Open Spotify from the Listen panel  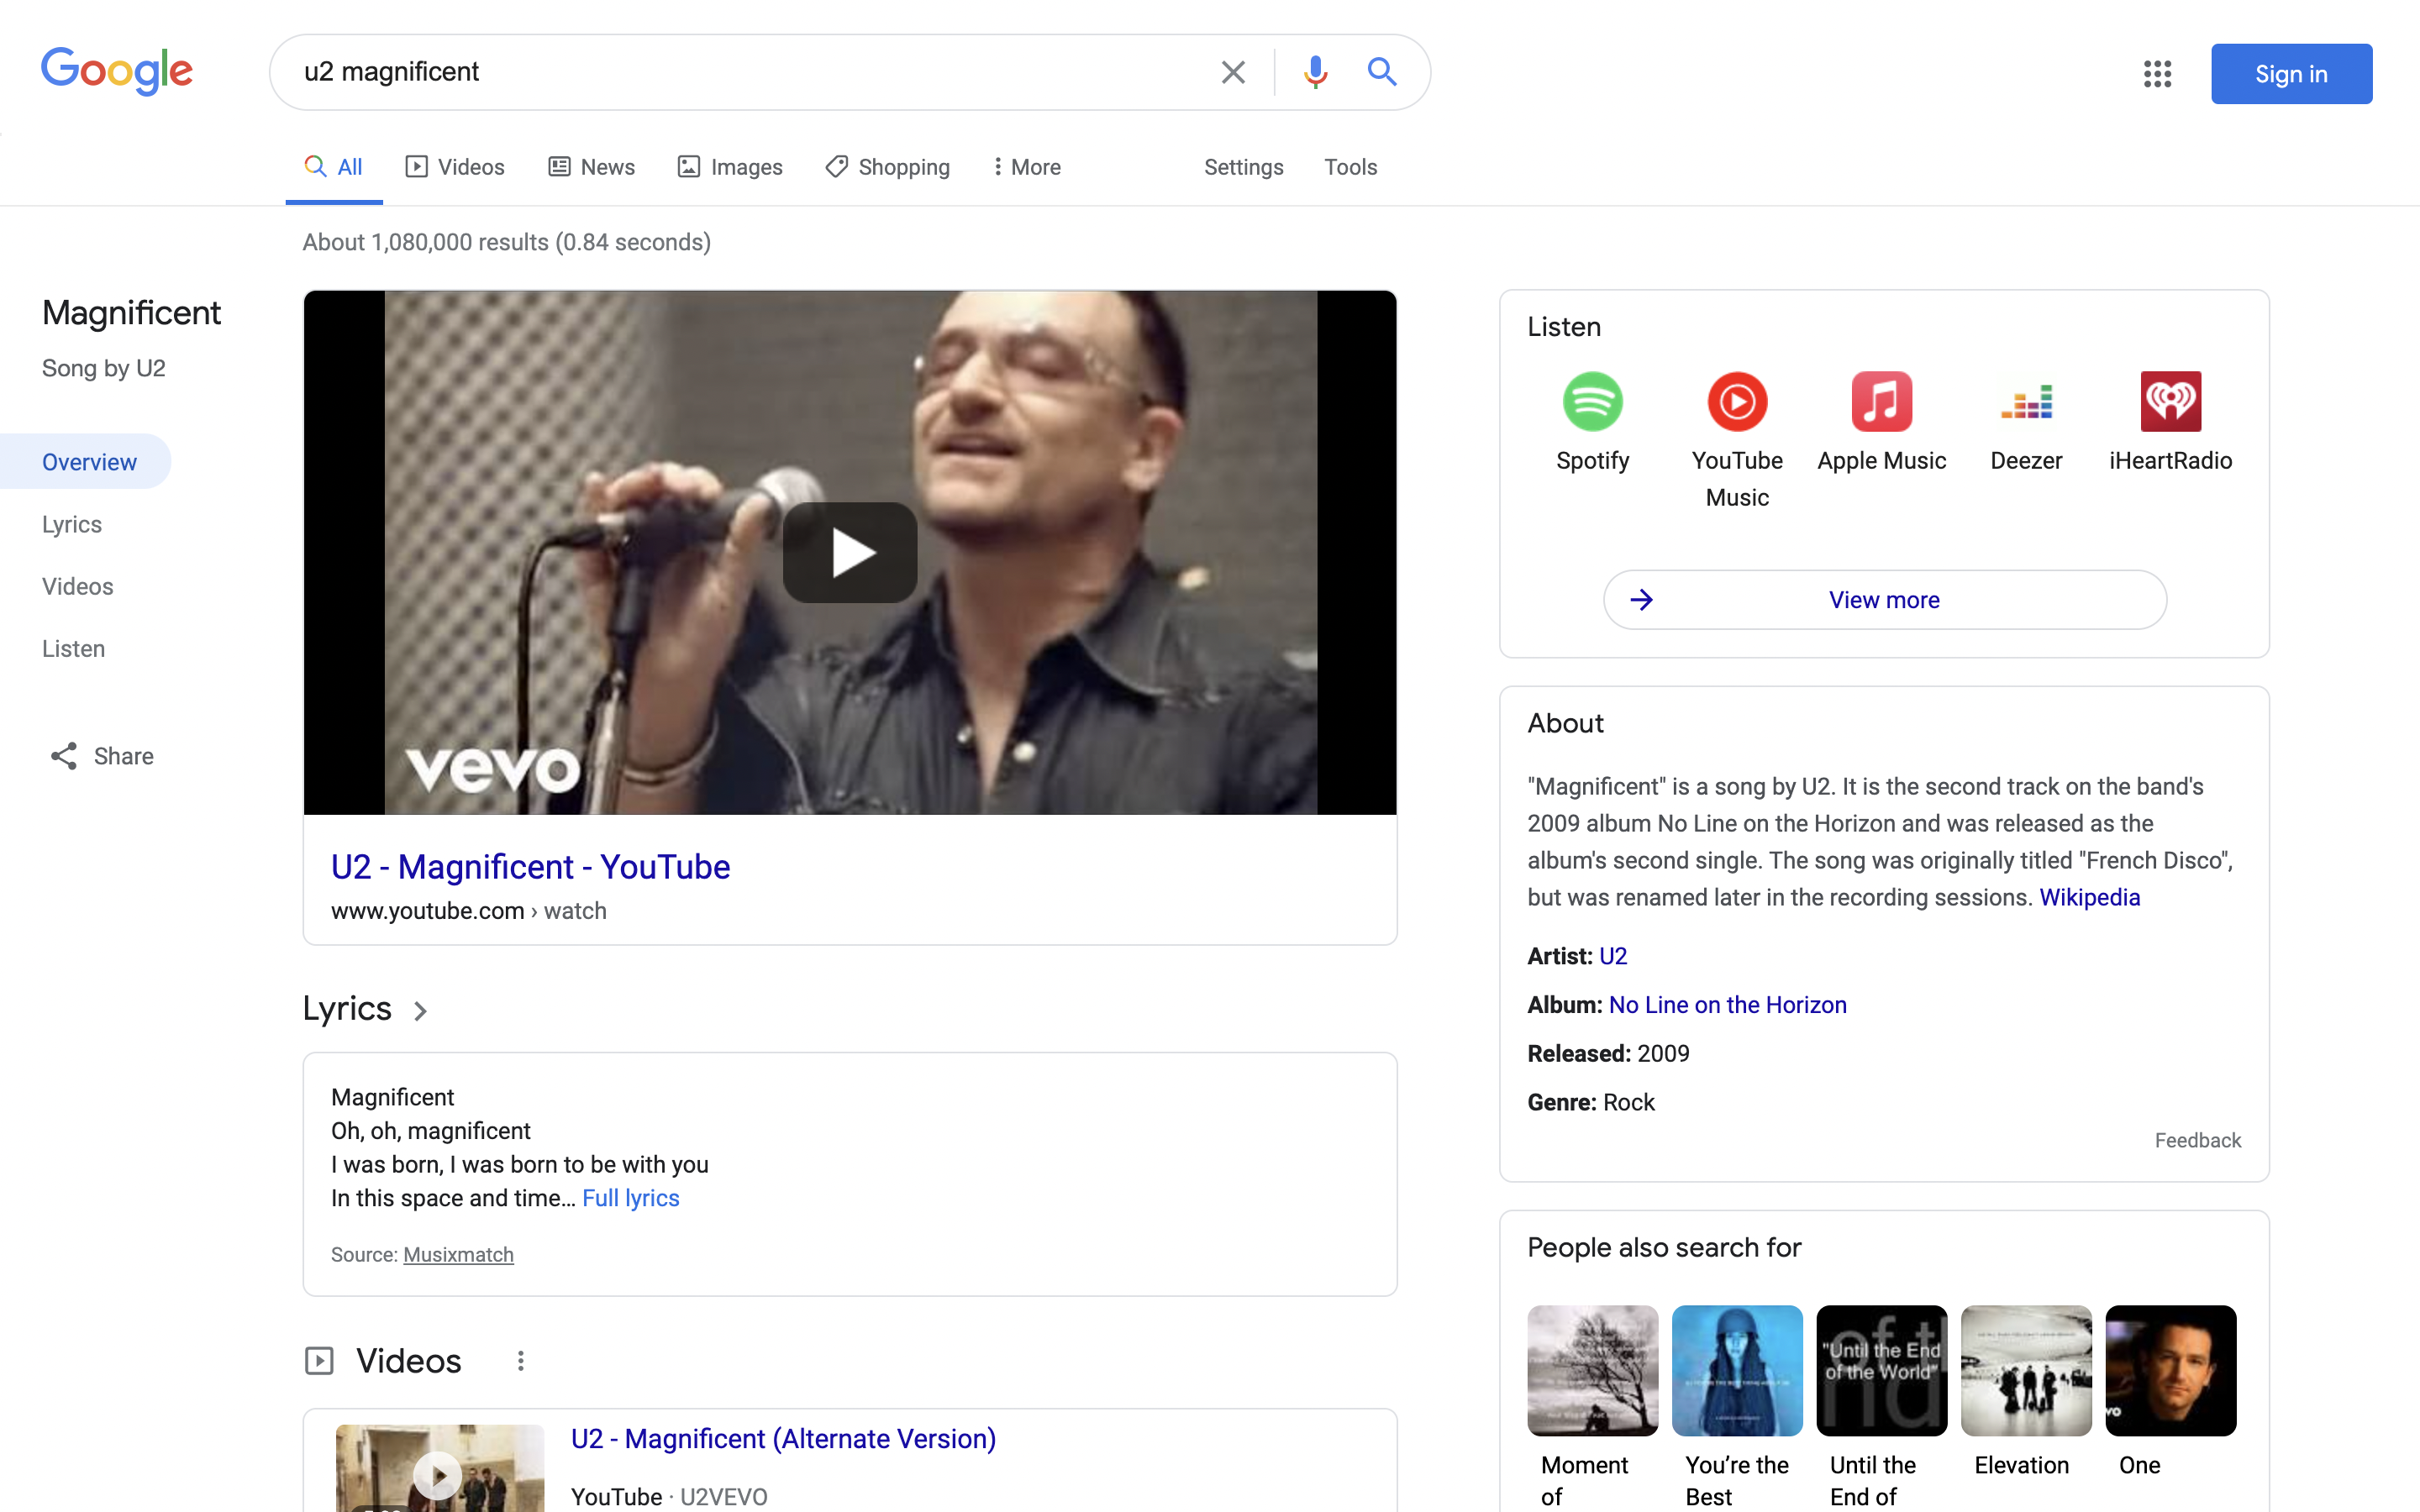(1592, 402)
